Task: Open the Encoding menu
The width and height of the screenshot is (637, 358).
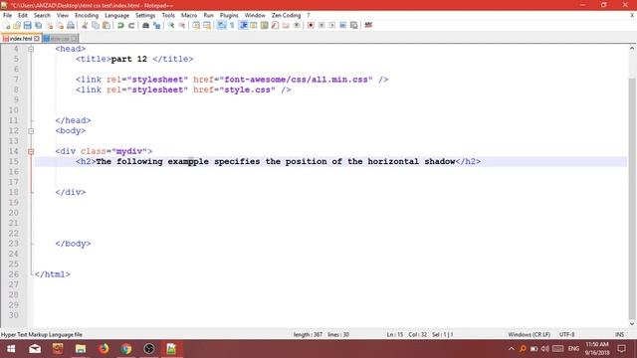Action: tap(87, 15)
